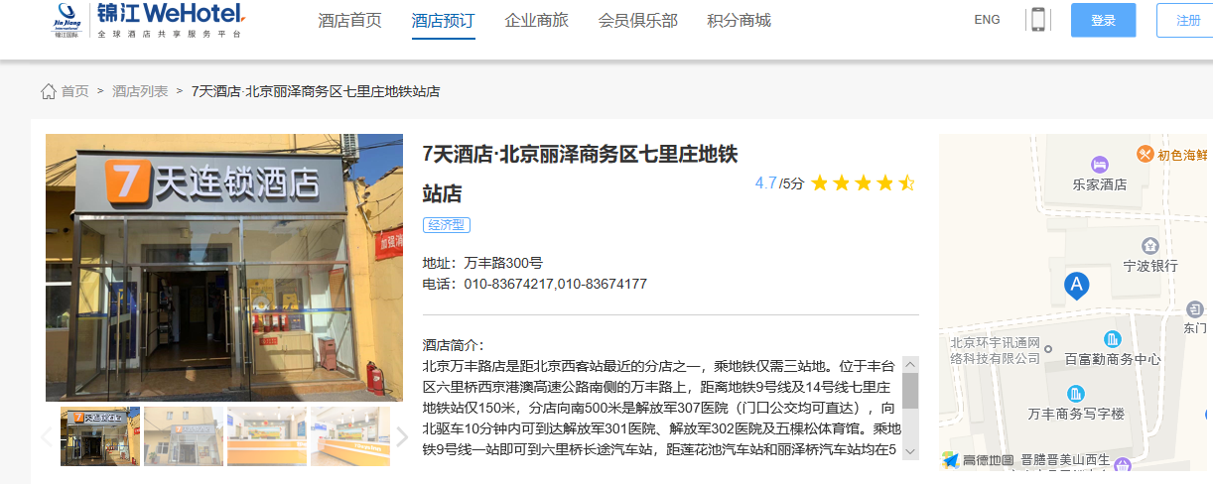Click breadcrumb text 7天酒店·北京丽泽商务区七里庄地铁站店
Screen dimensions: 1213x484
316,91
